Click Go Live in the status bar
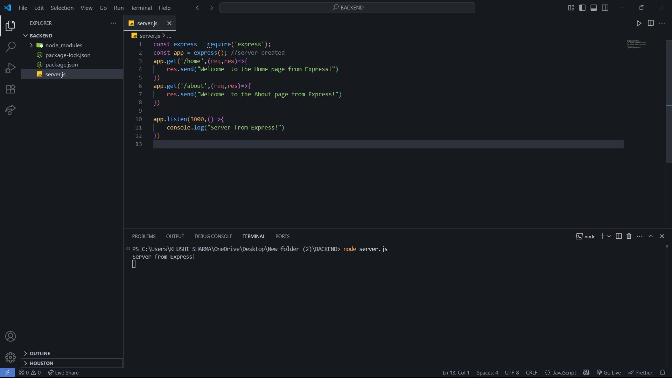The width and height of the screenshot is (672, 378). point(609,373)
